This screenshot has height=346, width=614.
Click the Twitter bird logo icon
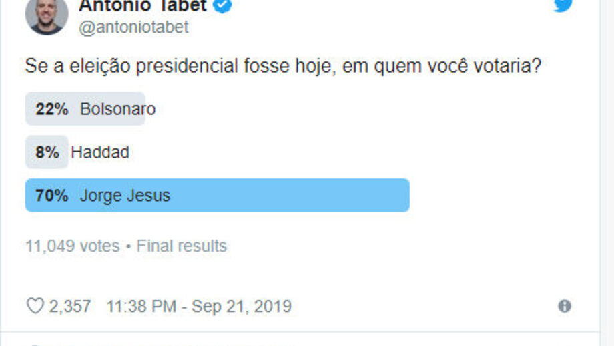[x=564, y=5]
